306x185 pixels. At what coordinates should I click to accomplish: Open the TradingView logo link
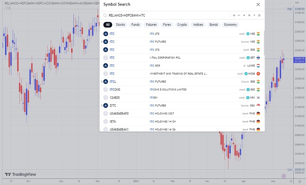tap(21, 174)
